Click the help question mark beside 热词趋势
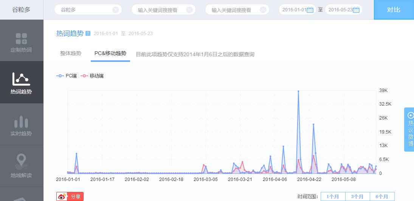The image size is (414, 201). pyautogui.click(x=88, y=34)
